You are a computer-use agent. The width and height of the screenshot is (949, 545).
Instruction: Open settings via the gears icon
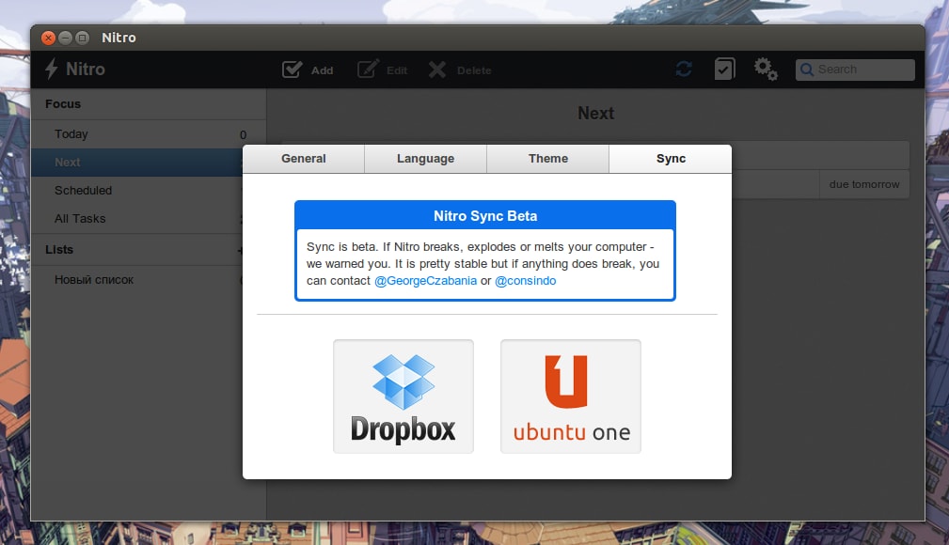pos(765,69)
